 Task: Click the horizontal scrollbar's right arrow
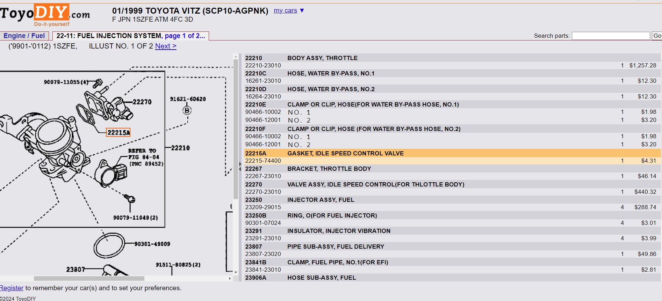pyautogui.click(x=230, y=278)
